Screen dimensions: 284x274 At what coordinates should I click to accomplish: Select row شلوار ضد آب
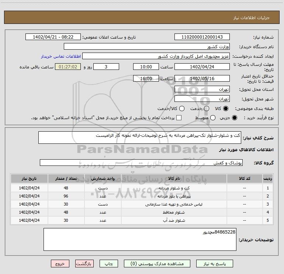pos(142,220)
